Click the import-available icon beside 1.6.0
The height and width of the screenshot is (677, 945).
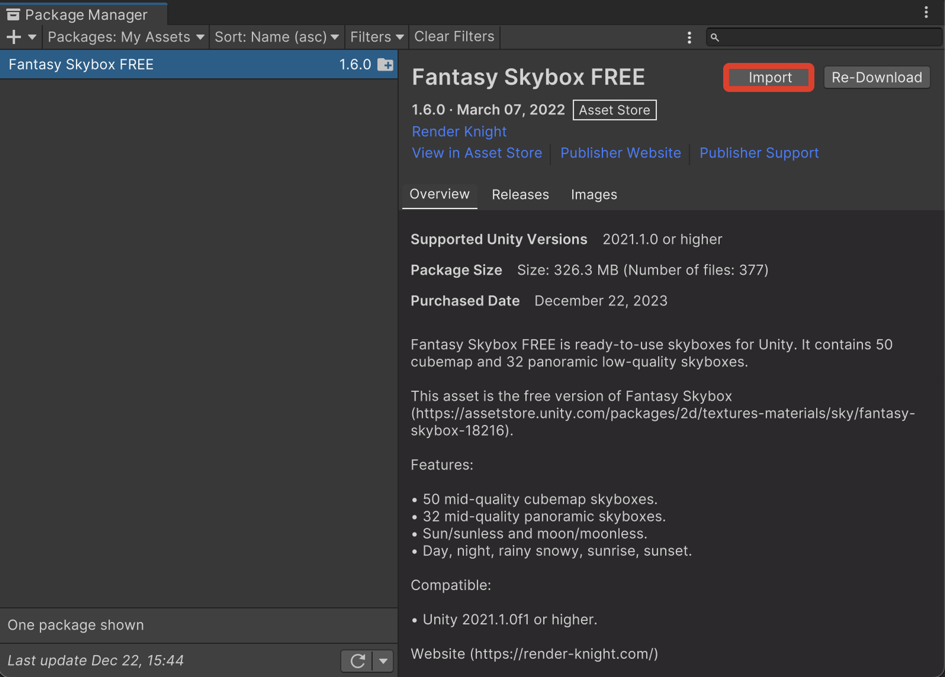coord(385,65)
